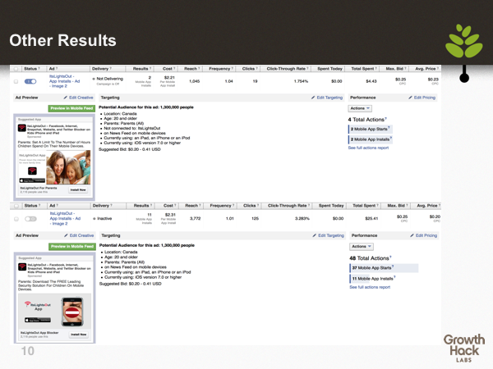Tick the select-all checkbox in lower table header
Screen dimensions: 493x369
tap(16, 206)
